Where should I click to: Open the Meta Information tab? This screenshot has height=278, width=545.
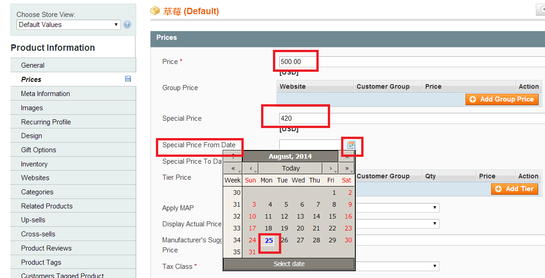point(45,94)
